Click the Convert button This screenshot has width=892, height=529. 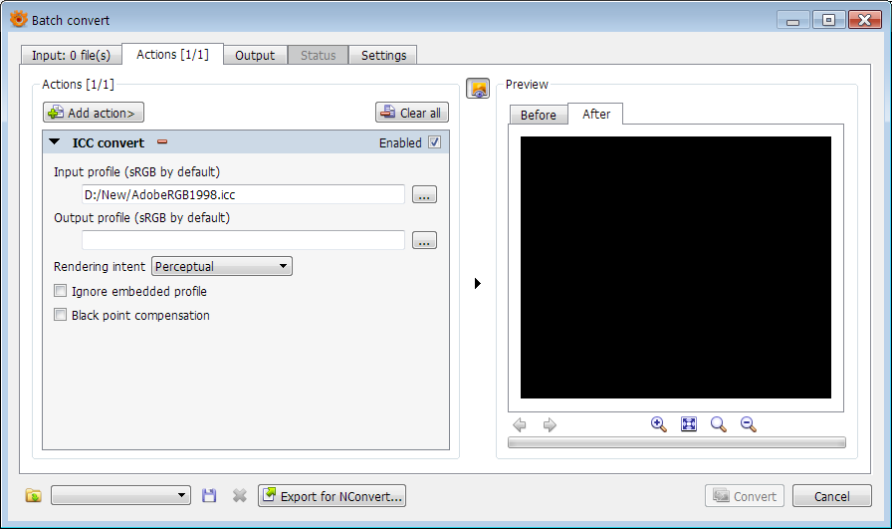click(745, 496)
